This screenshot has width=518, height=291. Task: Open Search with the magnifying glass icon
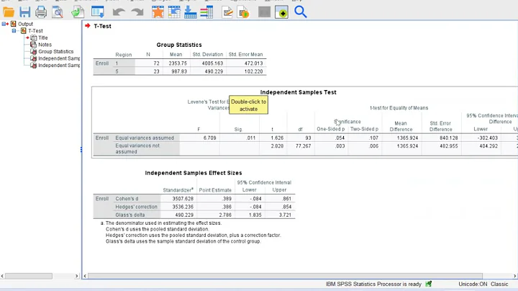(x=300, y=12)
